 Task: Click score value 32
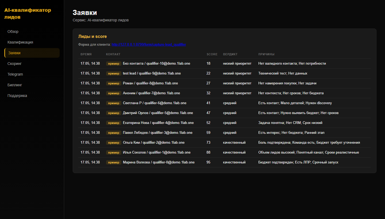[209, 93]
